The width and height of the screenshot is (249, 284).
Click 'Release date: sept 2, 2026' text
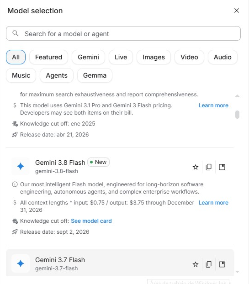pyautogui.click(x=54, y=232)
